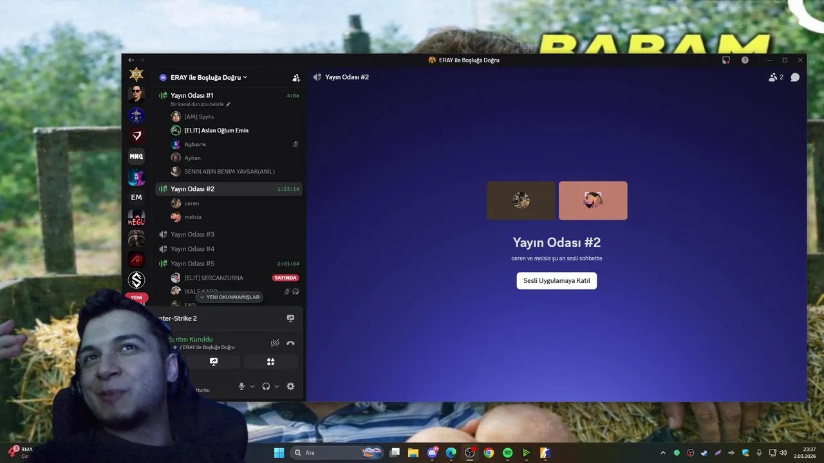Join voice channel Yayın Odası #1
Viewport: 824px width, 463px height.
(x=229, y=95)
